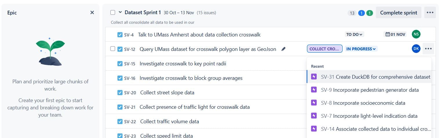Click the task type icon for SV-4
The height and width of the screenshot is (138, 444).
coord(120,35)
